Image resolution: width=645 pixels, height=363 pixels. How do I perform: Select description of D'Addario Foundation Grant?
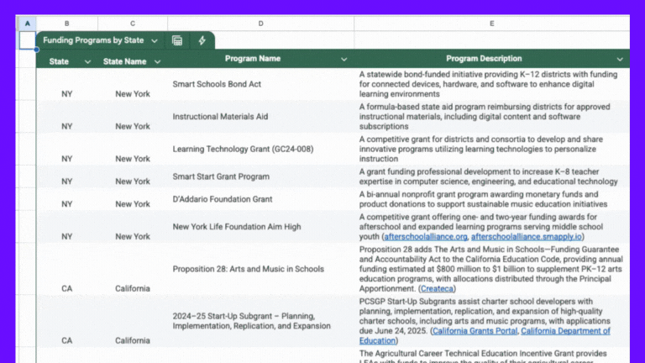491,199
